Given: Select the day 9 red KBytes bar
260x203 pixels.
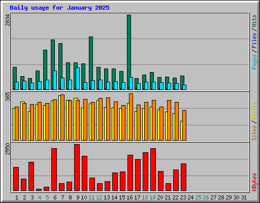Looking at the screenshot, I should tap(77, 167).
